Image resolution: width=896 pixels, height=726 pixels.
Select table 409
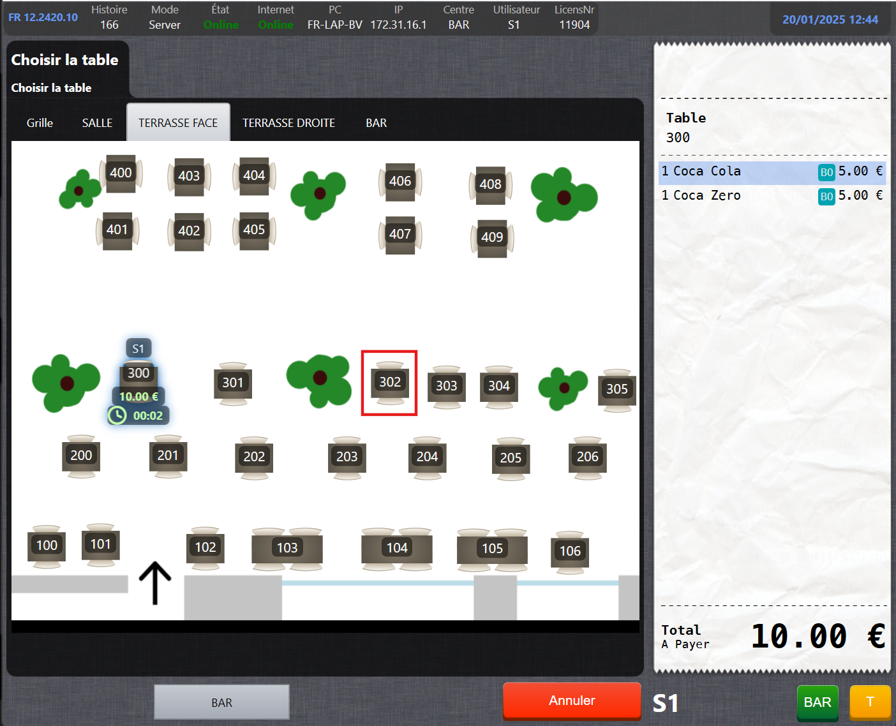[492, 237]
